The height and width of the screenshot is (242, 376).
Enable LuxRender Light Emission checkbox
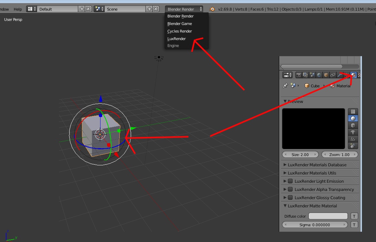290,181
